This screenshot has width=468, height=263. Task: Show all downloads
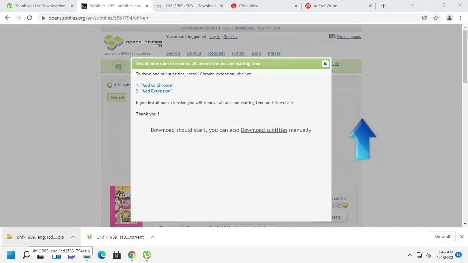tap(442, 237)
